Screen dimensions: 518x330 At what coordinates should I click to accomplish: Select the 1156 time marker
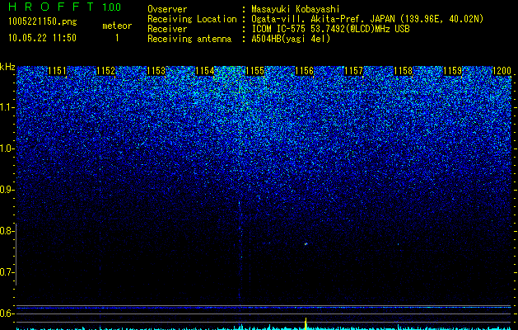tap(304, 71)
